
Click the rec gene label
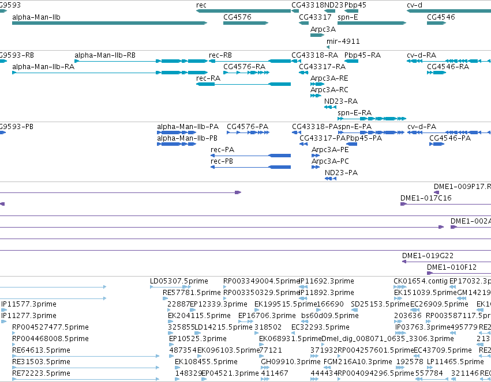coord(201,5)
